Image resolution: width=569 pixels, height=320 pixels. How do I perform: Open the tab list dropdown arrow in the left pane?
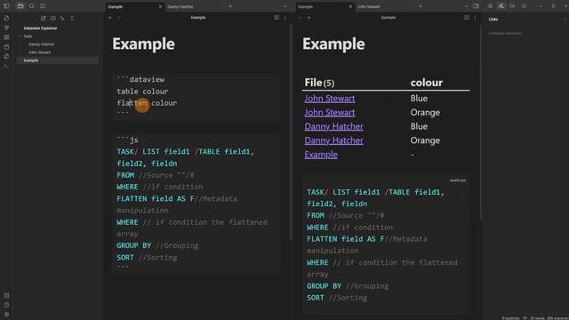click(x=284, y=6)
